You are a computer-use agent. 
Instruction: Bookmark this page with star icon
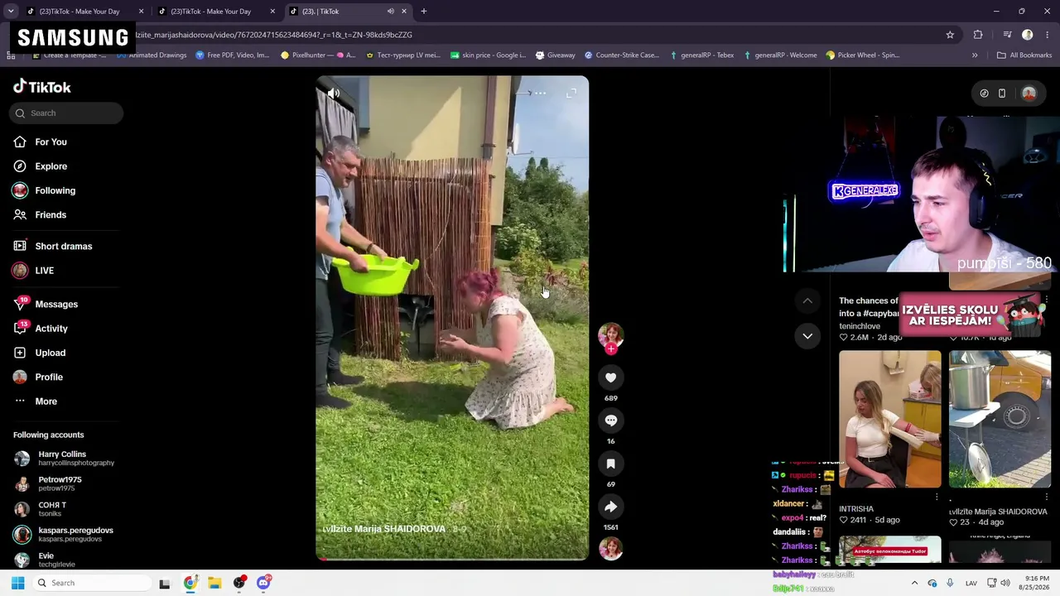(x=950, y=35)
